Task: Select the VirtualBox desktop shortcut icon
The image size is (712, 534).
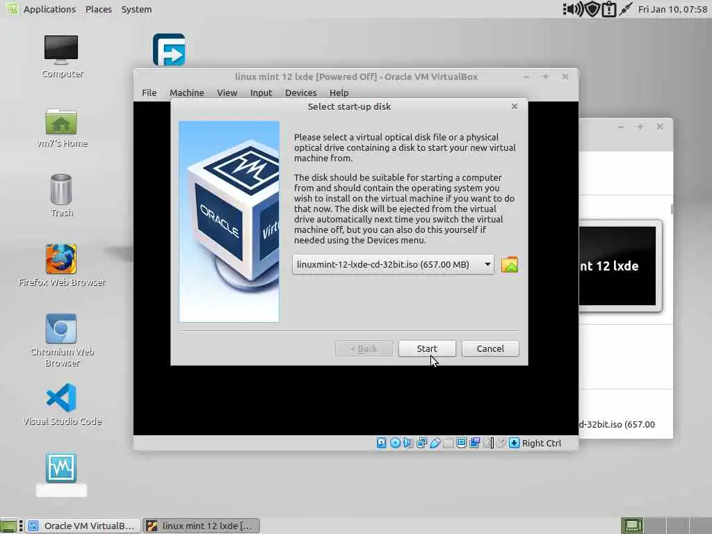Action: click(x=61, y=468)
